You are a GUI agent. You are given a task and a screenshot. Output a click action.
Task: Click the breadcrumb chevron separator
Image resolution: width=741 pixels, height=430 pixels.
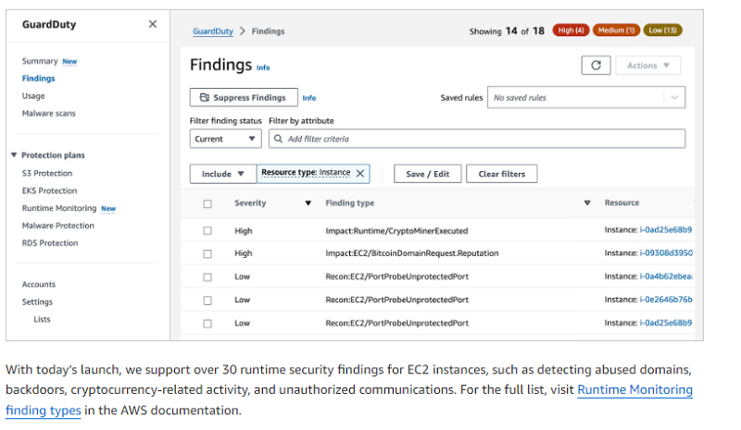click(243, 31)
